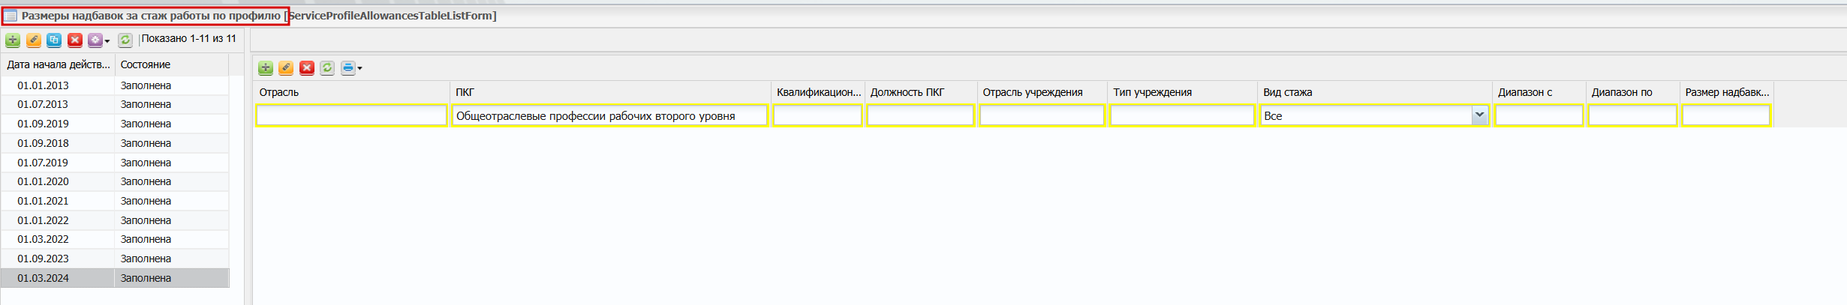This screenshot has width=1847, height=305.
Task: Click the Отрасль filter field
Action: pos(351,115)
